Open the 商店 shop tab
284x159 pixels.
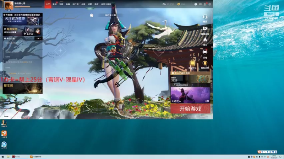(x=97, y=4)
